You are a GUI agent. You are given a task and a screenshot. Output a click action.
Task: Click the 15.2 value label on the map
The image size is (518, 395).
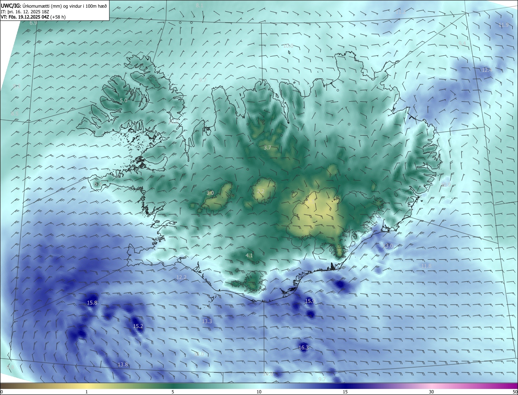click(138, 326)
